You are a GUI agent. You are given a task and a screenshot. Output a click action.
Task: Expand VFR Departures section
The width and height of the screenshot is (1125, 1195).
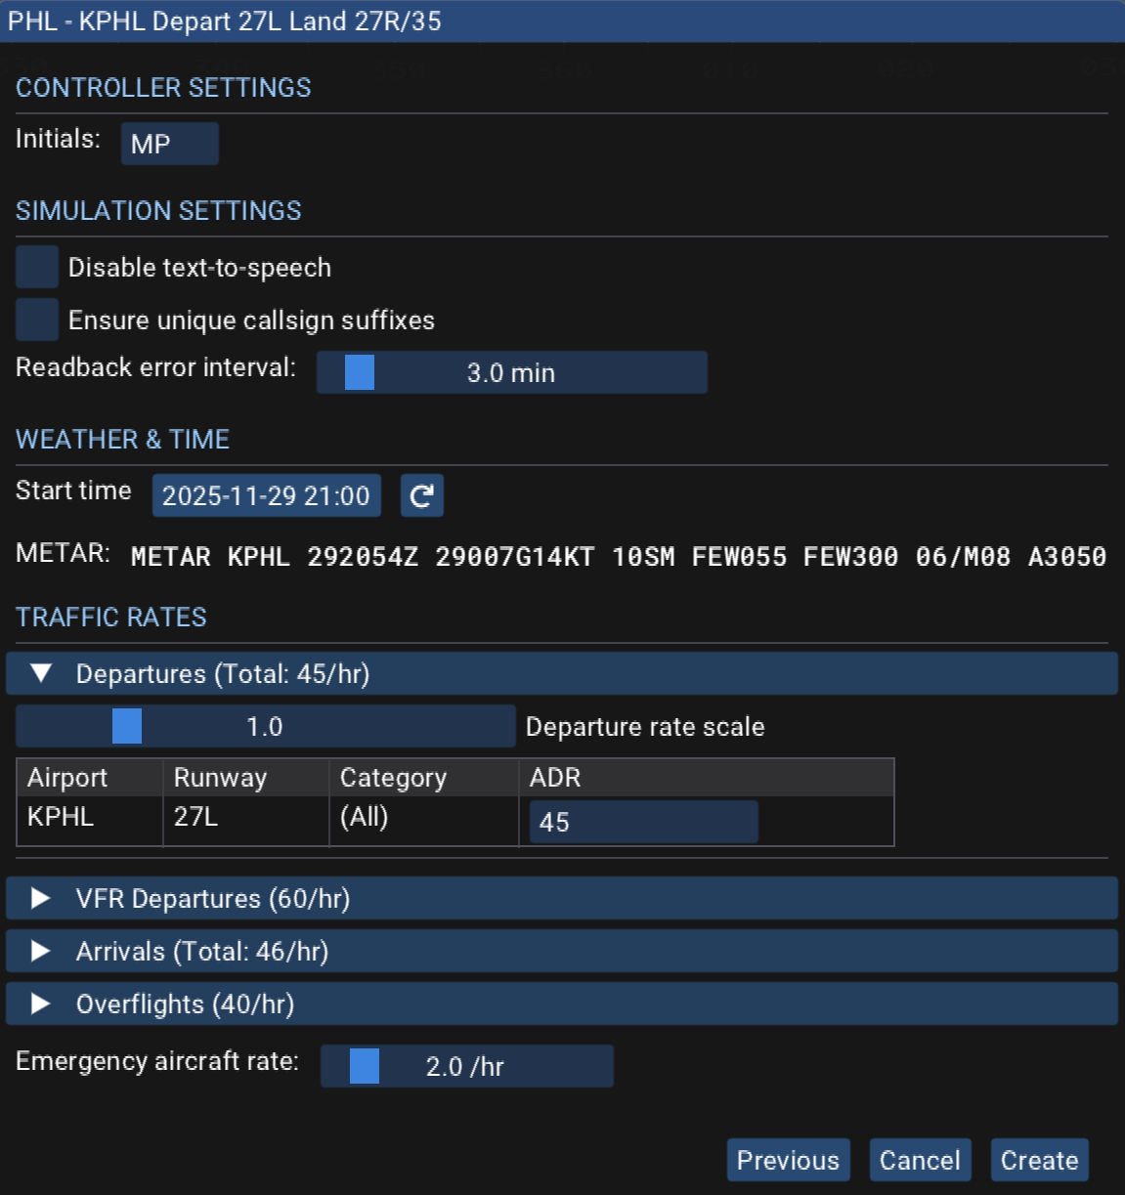(x=40, y=898)
